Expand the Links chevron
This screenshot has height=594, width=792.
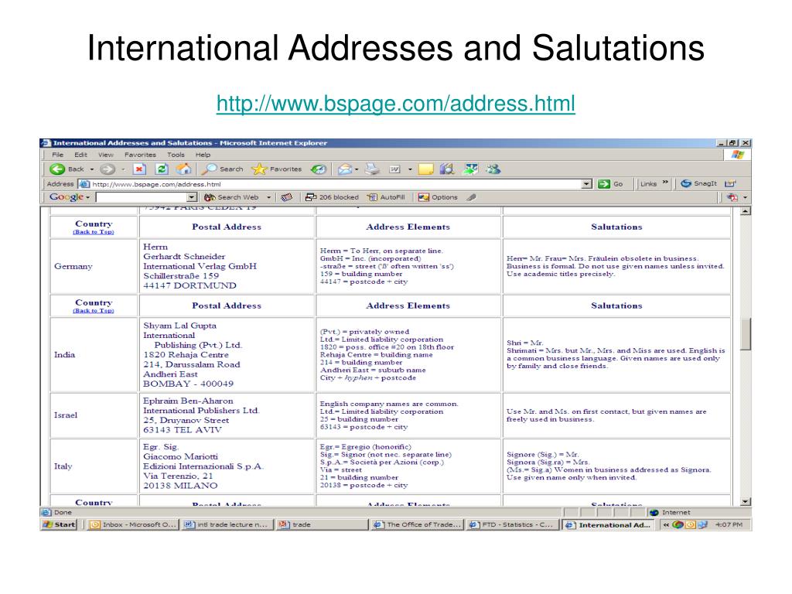pos(665,183)
